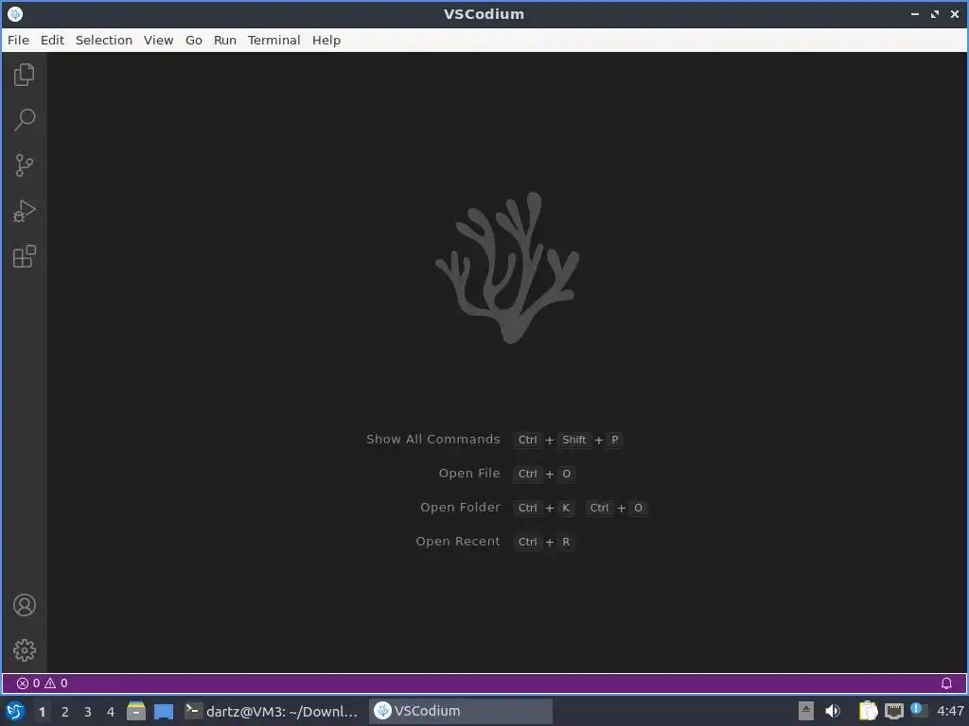Open the network status tray icon
Image resolution: width=969 pixels, height=726 pixels.
[x=893, y=711]
